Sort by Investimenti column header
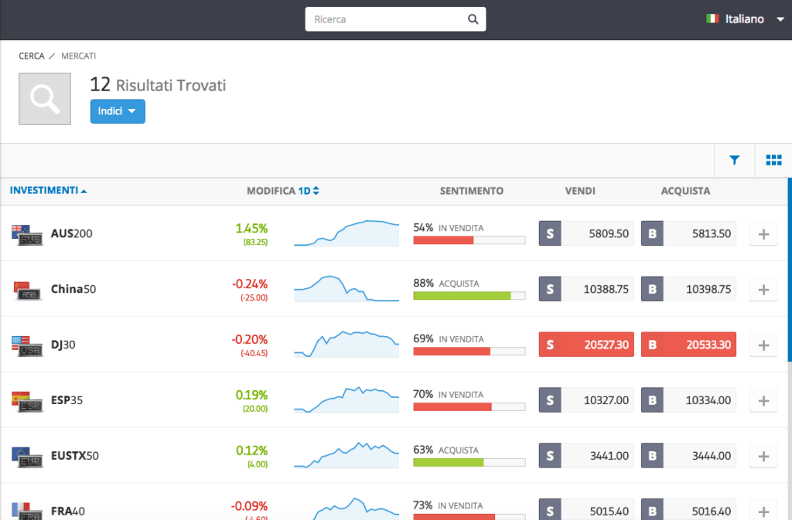 tap(48, 190)
